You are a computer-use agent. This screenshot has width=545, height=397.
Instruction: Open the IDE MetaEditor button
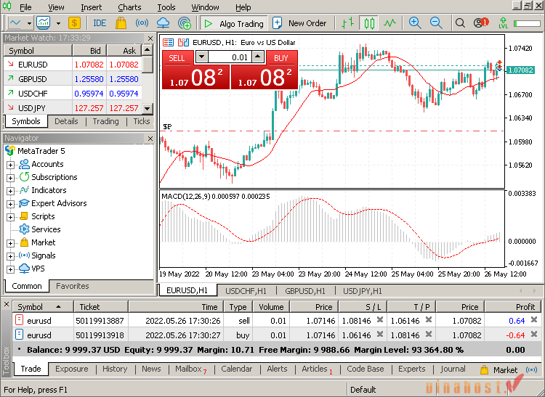point(100,23)
